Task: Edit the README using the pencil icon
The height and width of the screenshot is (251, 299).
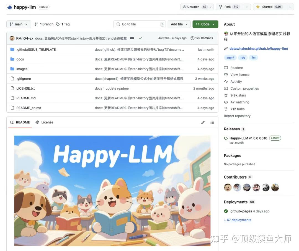Action: coord(203,122)
